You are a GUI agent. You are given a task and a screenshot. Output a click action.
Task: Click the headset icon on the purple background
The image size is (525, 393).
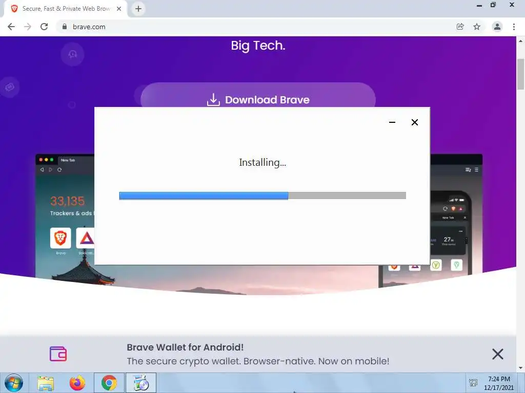73,54
